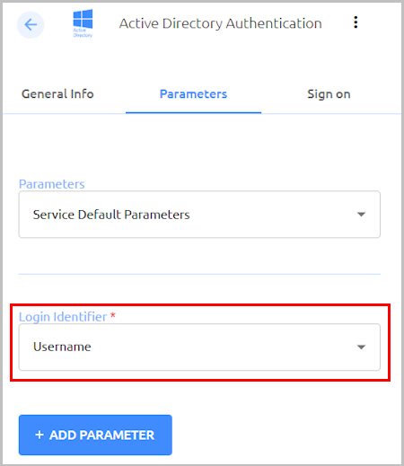Open the three-dot more options menu
404x466 pixels.
356,22
